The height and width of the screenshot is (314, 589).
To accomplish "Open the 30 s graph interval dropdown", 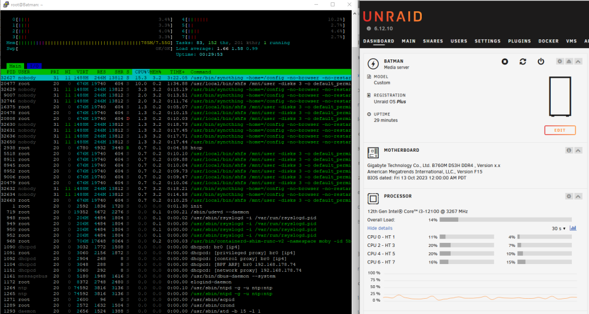I will point(558,229).
